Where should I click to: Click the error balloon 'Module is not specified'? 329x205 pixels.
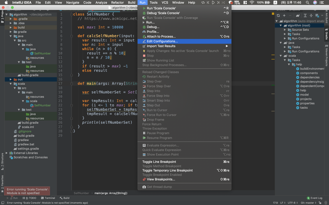click(x=27, y=191)
